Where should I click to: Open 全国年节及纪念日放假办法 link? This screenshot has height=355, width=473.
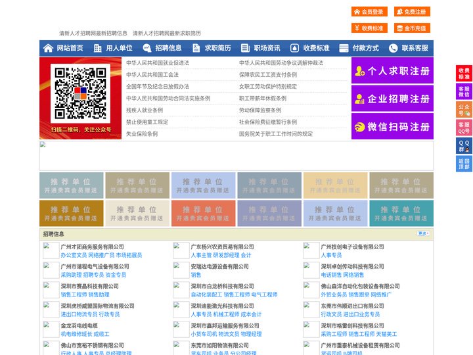(158, 86)
